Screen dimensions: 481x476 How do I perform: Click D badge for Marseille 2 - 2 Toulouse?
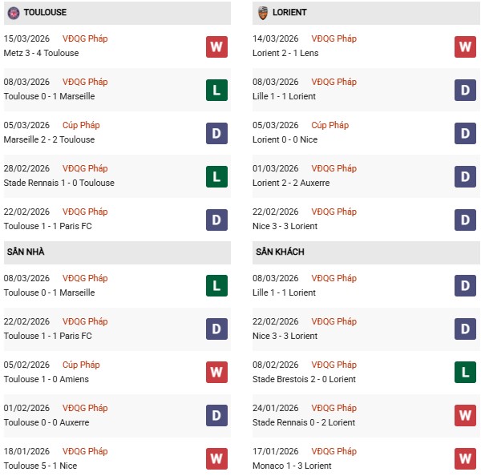(216, 133)
